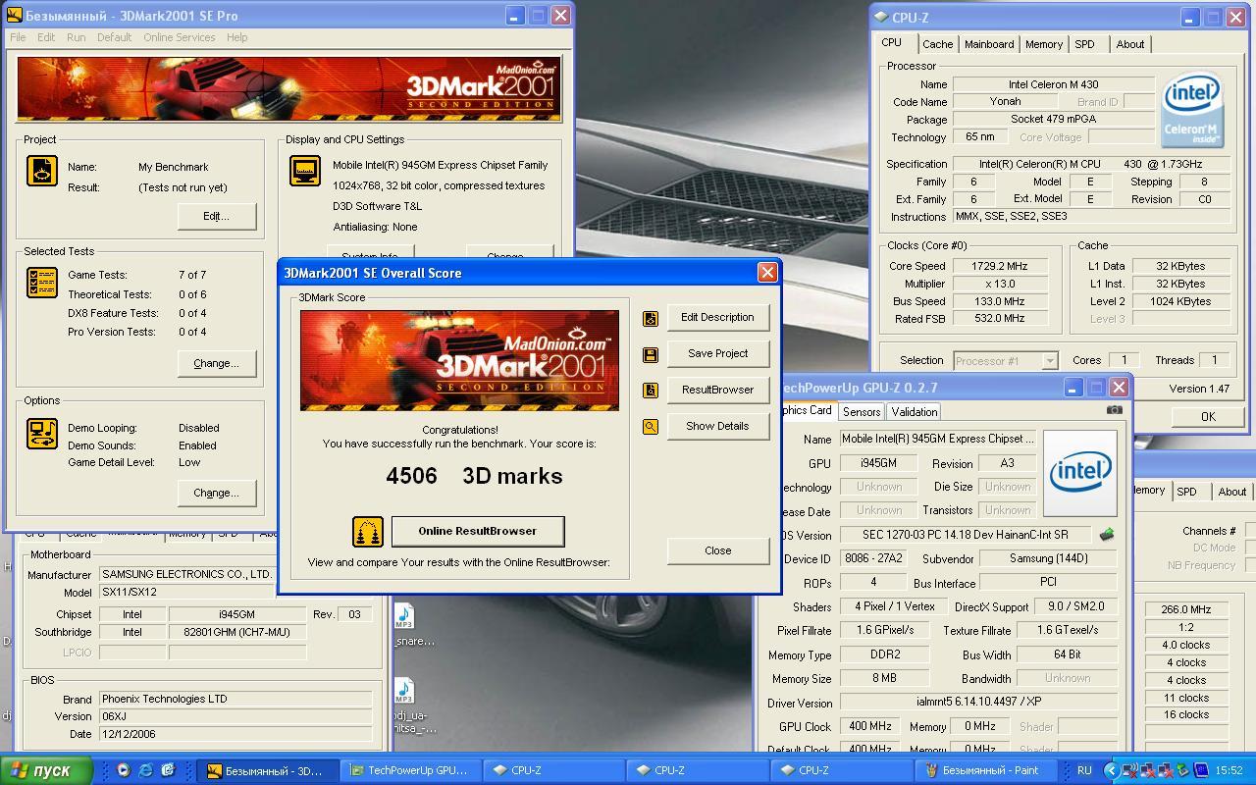Switch to the Cache tab in CPU-Z
The image size is (1256, 785).
(x=937, y=44)
